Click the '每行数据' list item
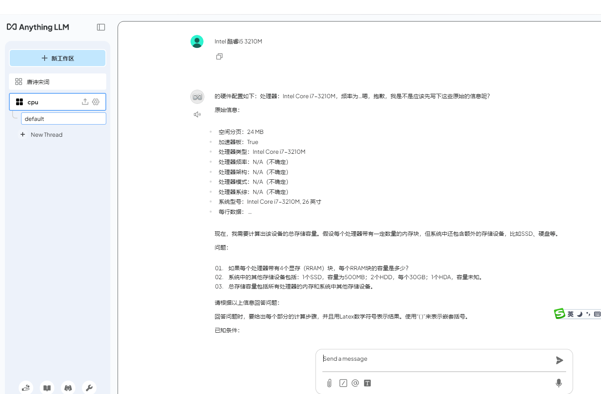 [x=235, y=212]
